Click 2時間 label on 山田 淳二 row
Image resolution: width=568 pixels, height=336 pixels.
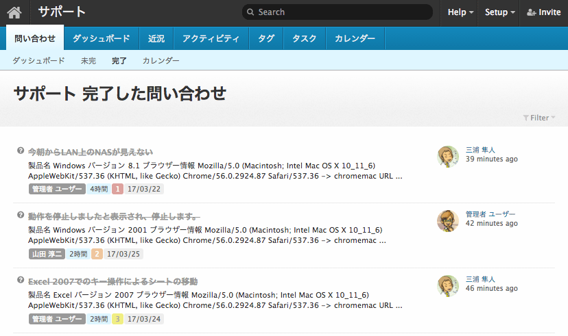click(x=78, y=254)
